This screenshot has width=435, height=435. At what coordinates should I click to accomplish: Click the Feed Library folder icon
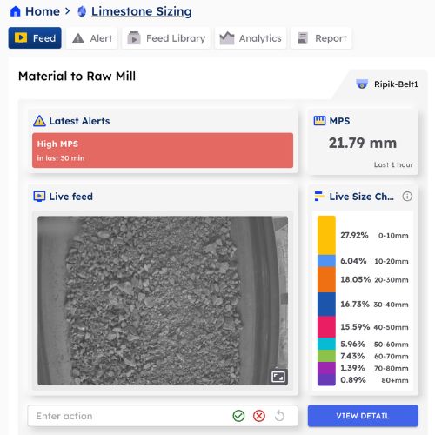[134, 38]
